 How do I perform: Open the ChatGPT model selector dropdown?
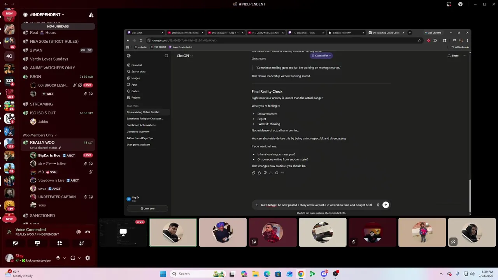coord(185,56)
